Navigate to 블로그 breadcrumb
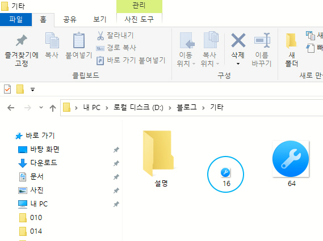 [187, 107]
